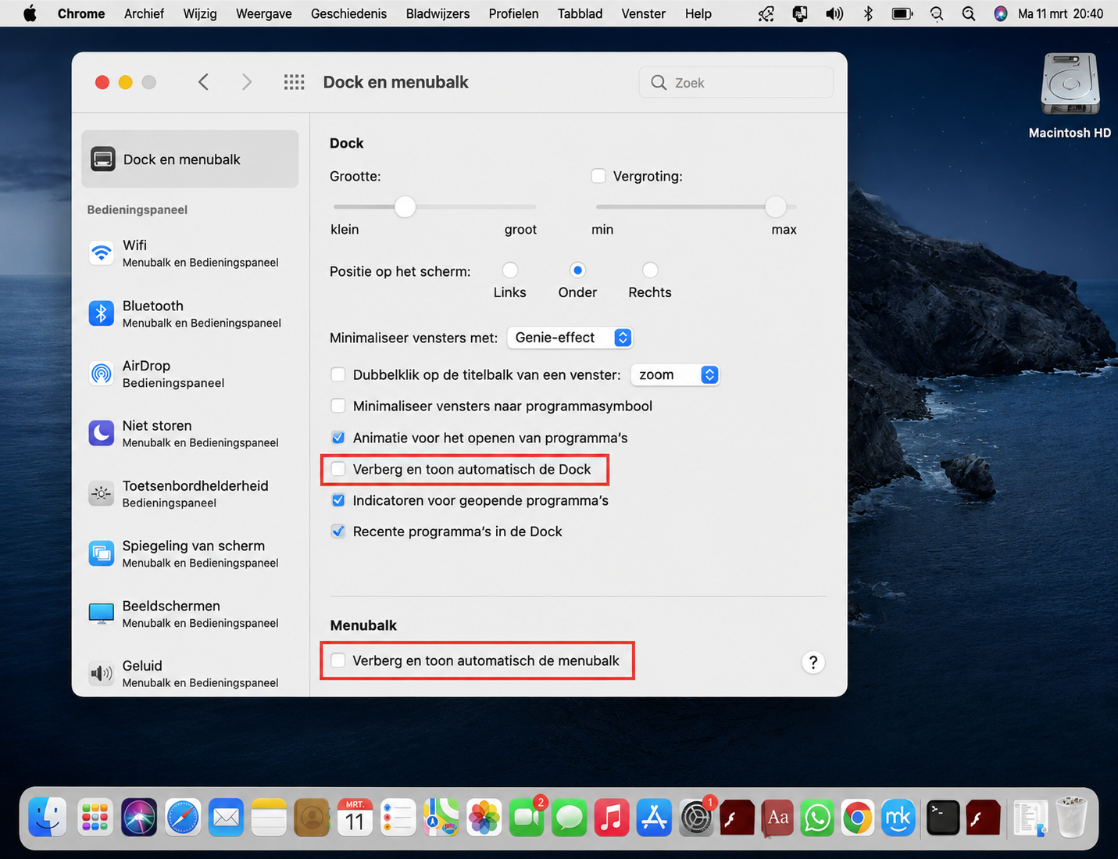Select Links dock position
Screen dimensions: 1118x859
pyautogui.click(x=510, y=270)
